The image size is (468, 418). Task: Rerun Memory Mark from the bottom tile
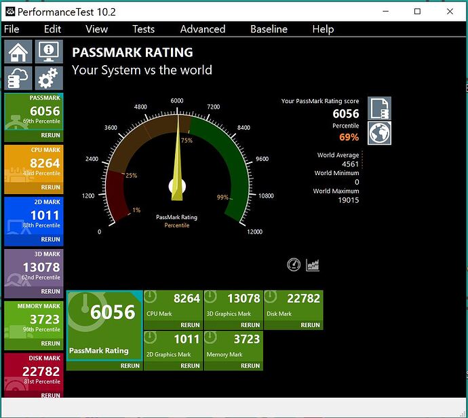click(x=250, y=366)
